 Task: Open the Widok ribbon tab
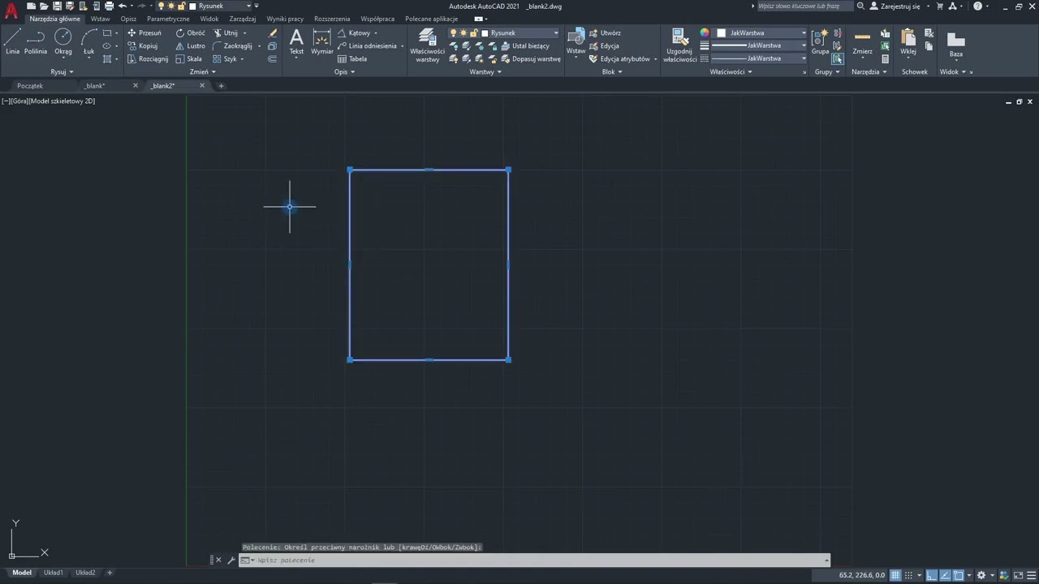(209, 19)
